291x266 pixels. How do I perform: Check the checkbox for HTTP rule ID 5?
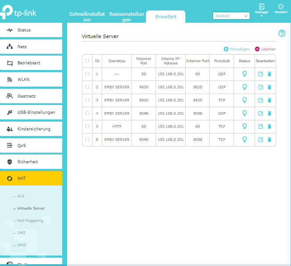[x=87, y=126]
